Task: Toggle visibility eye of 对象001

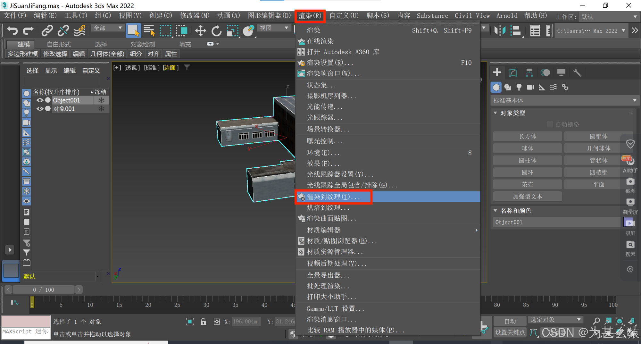Action: point(40,109)
